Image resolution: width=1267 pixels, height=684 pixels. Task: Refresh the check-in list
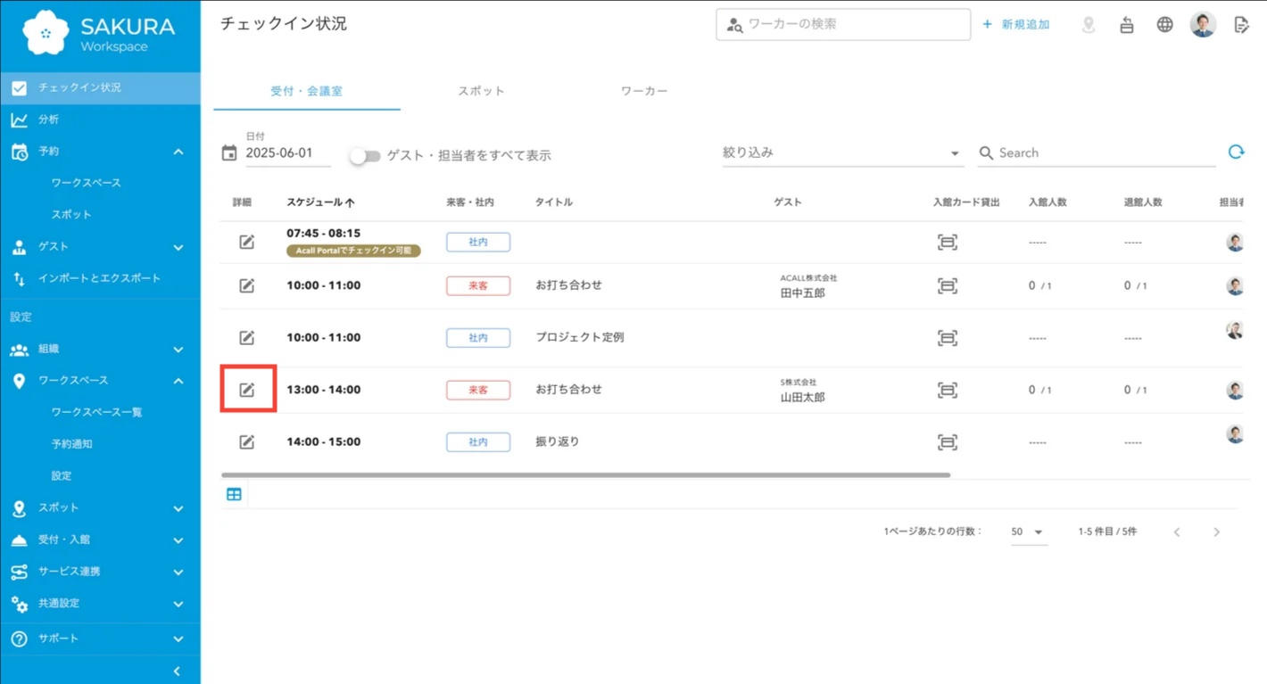click(x=1236, y=152)
